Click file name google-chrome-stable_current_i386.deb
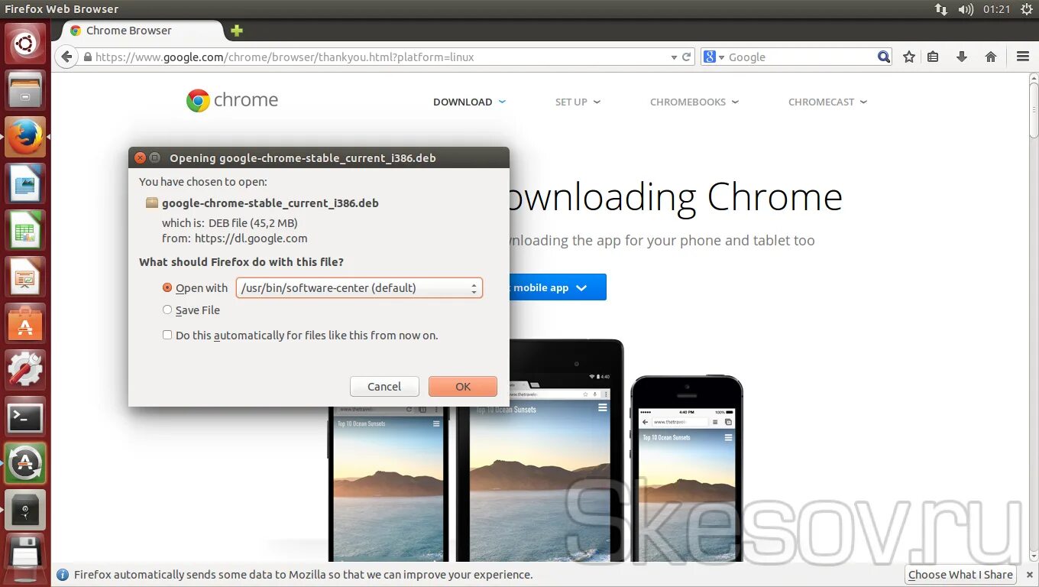Image resolution: width=1039 pixels, height=587 pixels. coord(270,203)
